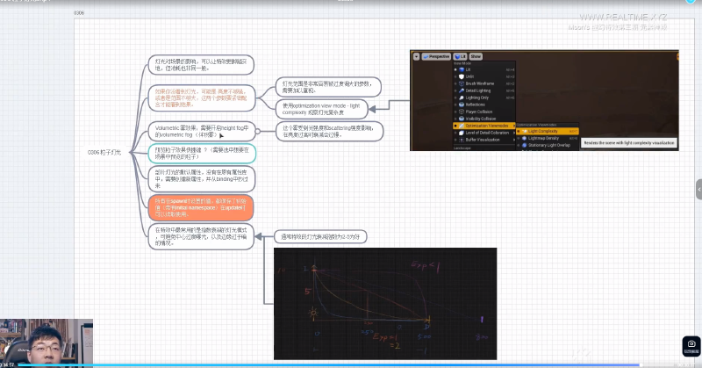Click the Stationary Light Overlap icon
702x368 pixels.
pos(524,145)
